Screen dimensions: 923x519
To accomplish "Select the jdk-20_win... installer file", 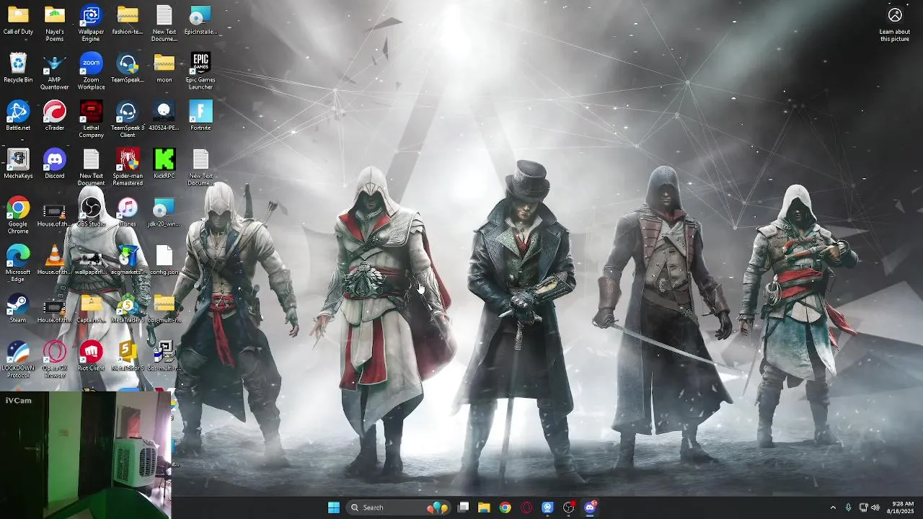I will pyautogui.click(x=164, y=212).
